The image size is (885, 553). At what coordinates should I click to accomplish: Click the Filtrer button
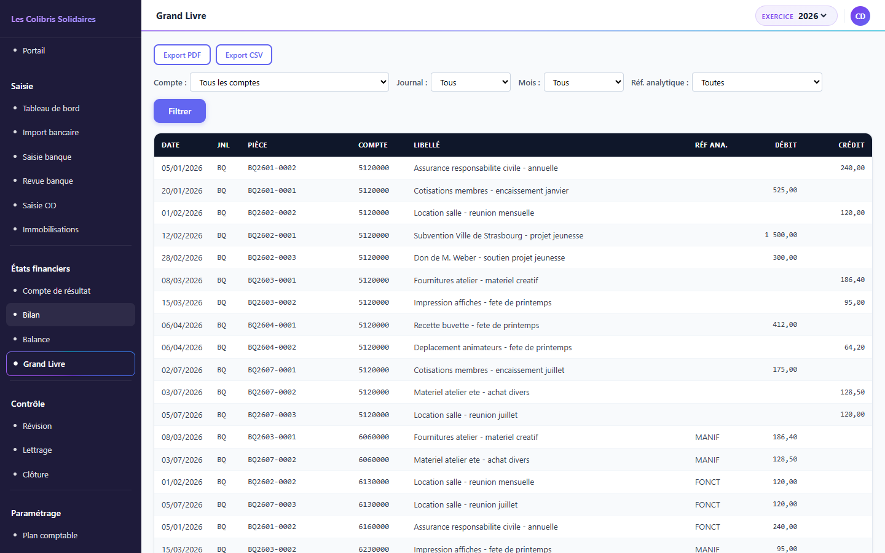click(179, 111)
